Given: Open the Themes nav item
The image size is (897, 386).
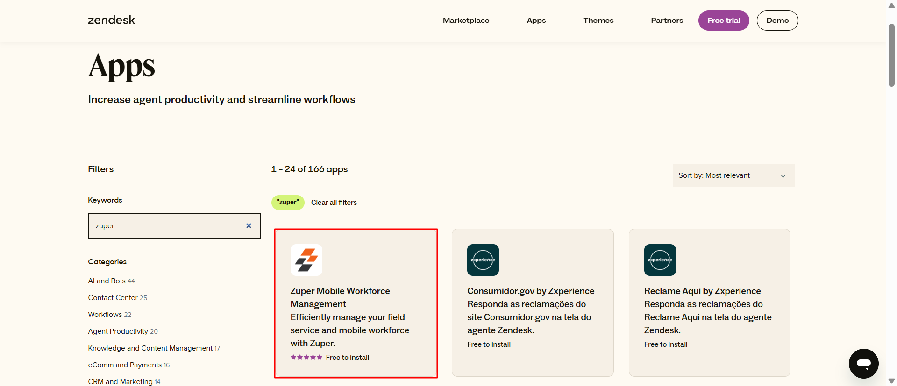Looking at the screenshot, I should point(598,21).
